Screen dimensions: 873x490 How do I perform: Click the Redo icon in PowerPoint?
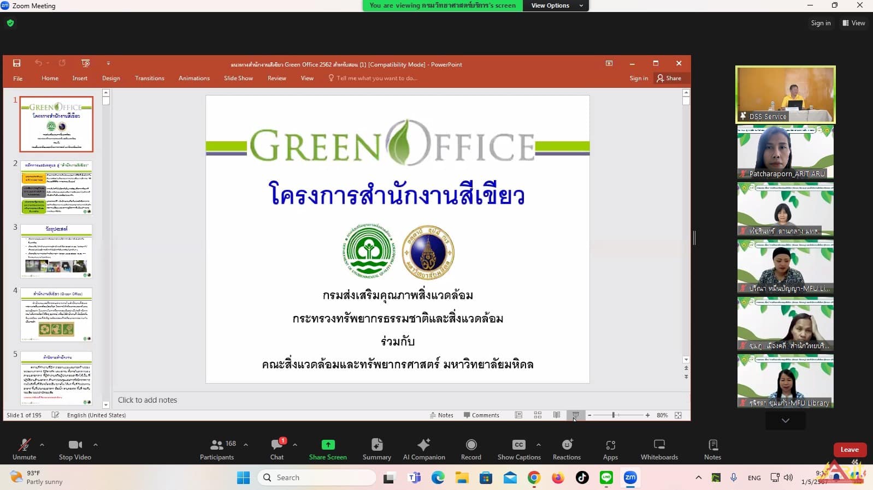[x=62, y=63]
